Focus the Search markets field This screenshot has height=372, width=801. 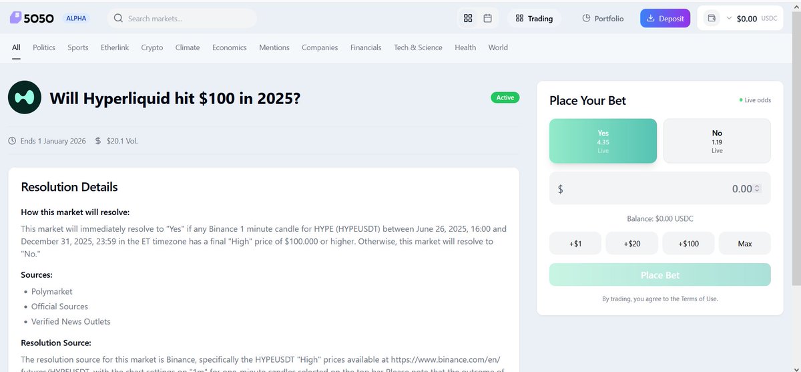(182, 18)
